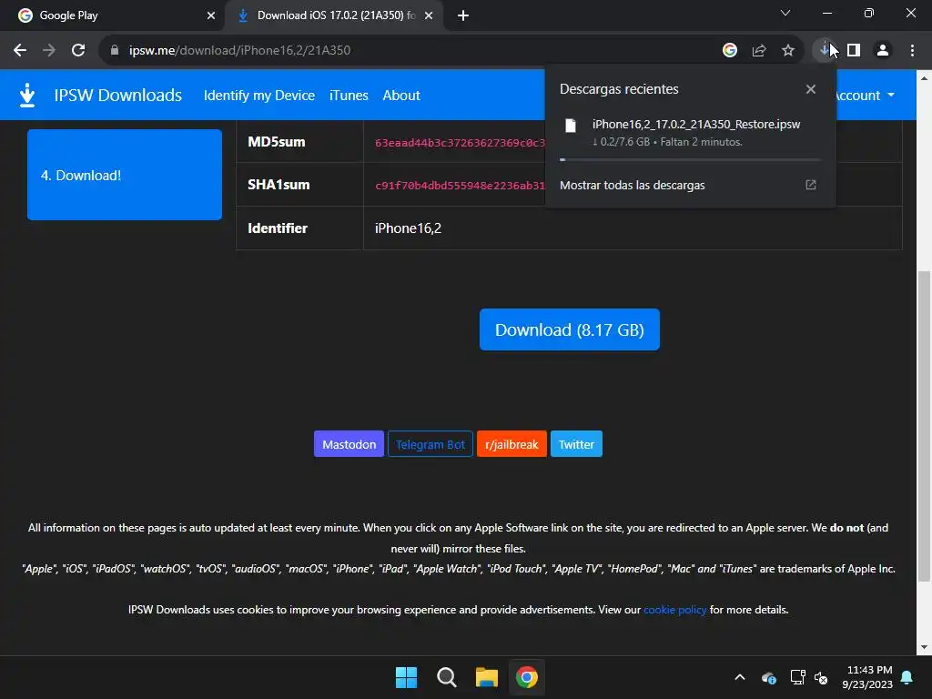Click the IPSW Downloads logo icon
The width and height of the screenshot is (932, 699).
click(27, 95)
